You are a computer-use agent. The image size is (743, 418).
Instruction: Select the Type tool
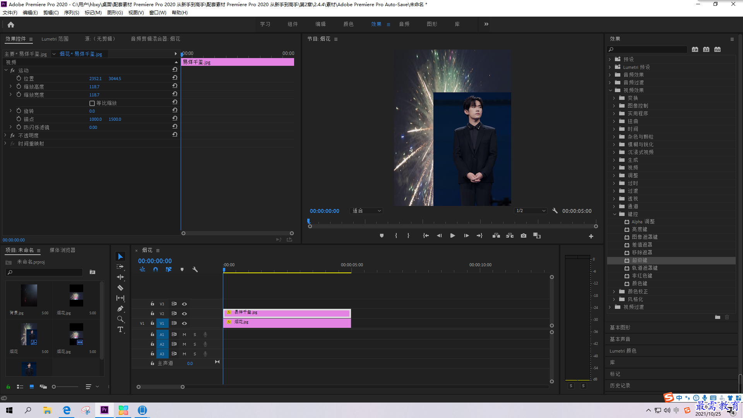pos(120,329)
